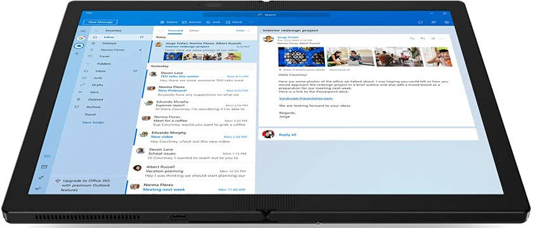Image resolution: width=537 pixels, height=228 pixels.
Task: Toggle the select-all circle checkbox
Action: (x=161, y=31)
